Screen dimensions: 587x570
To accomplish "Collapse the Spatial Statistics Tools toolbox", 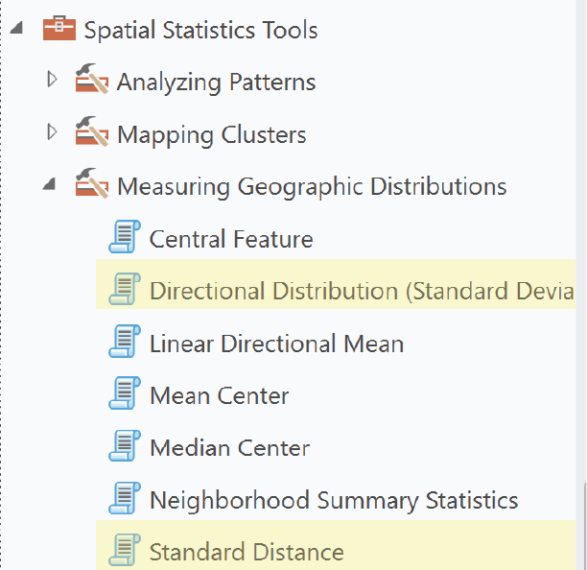I will coord(16,28).
